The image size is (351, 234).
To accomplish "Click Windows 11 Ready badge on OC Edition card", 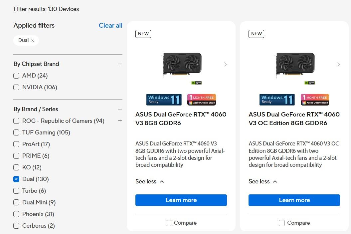I will [277, 100].
